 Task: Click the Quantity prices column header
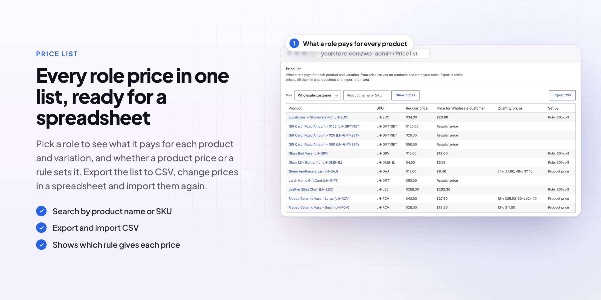tap(510, 108)
